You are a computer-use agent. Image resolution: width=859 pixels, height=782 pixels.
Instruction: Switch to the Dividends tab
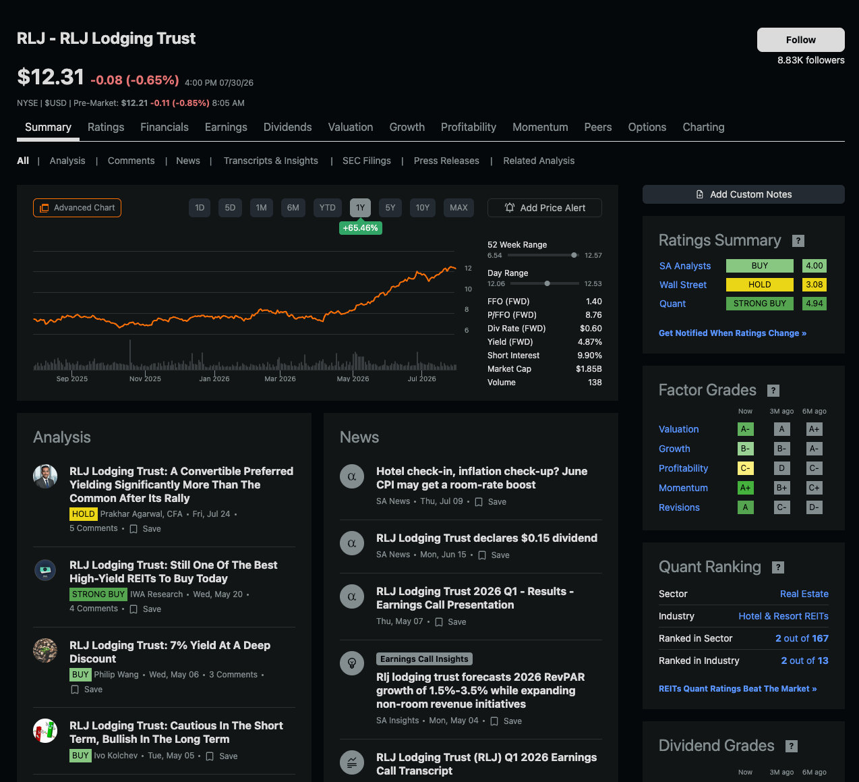288,127
